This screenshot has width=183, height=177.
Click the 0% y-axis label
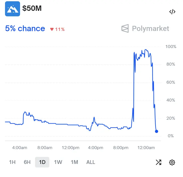(171, 136)
